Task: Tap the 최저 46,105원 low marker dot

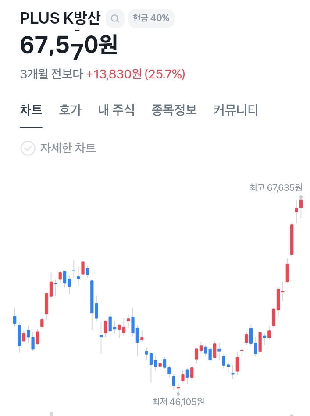Action: tap(178, 394)
